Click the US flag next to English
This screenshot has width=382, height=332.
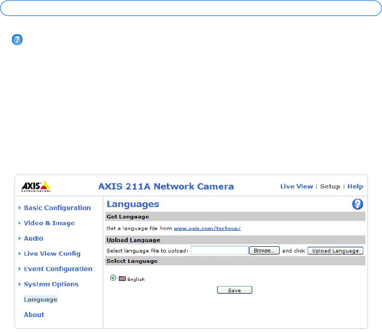click(x=122, y=279)
